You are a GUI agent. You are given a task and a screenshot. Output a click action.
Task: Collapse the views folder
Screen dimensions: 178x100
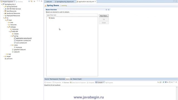coord(11,45)
